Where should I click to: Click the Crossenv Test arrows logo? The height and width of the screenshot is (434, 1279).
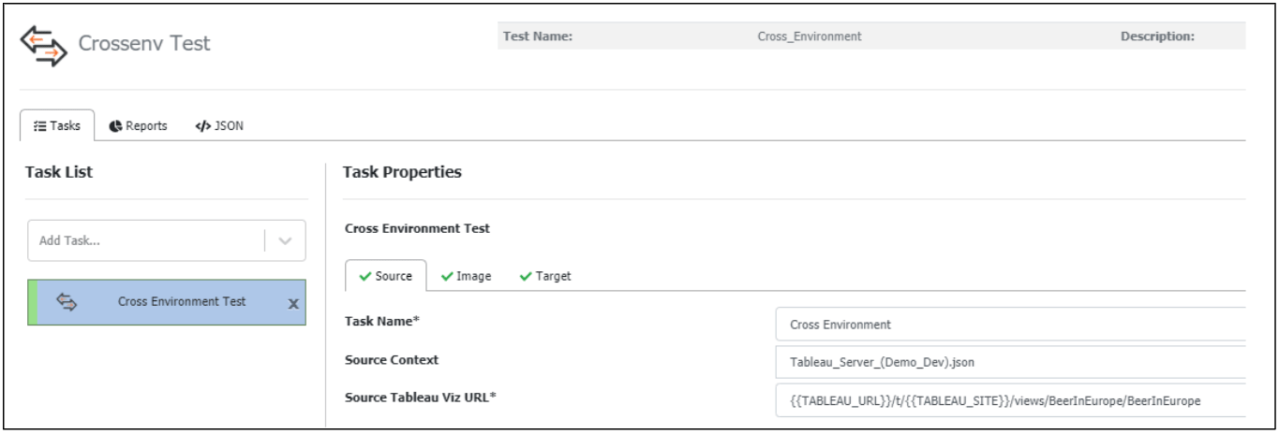pyautogui.click(x=44, y=44)
